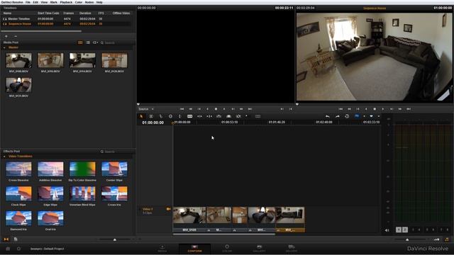Switch to the Color page tab
The height and width of the screenshot is (255, 454).
(x=227, y=248)
